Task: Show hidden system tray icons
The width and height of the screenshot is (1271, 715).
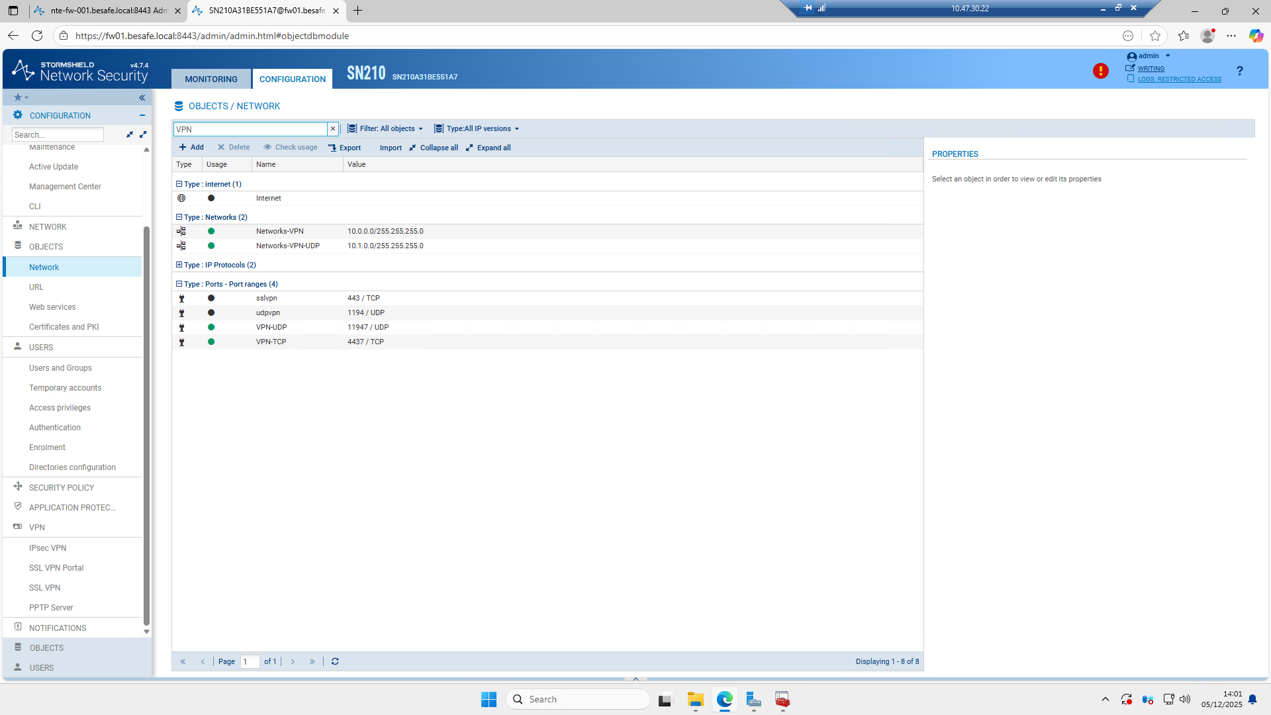Action: pos(1105,699)
